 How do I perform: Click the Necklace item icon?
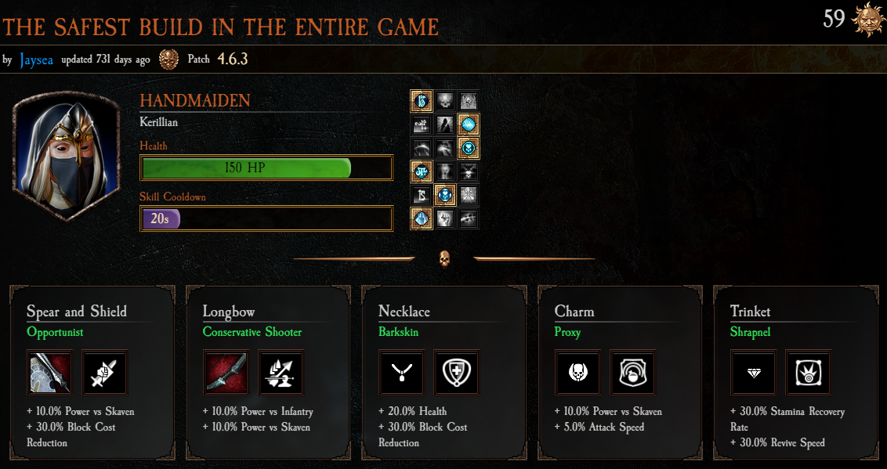pyautogui.click(x=402, y=373)
